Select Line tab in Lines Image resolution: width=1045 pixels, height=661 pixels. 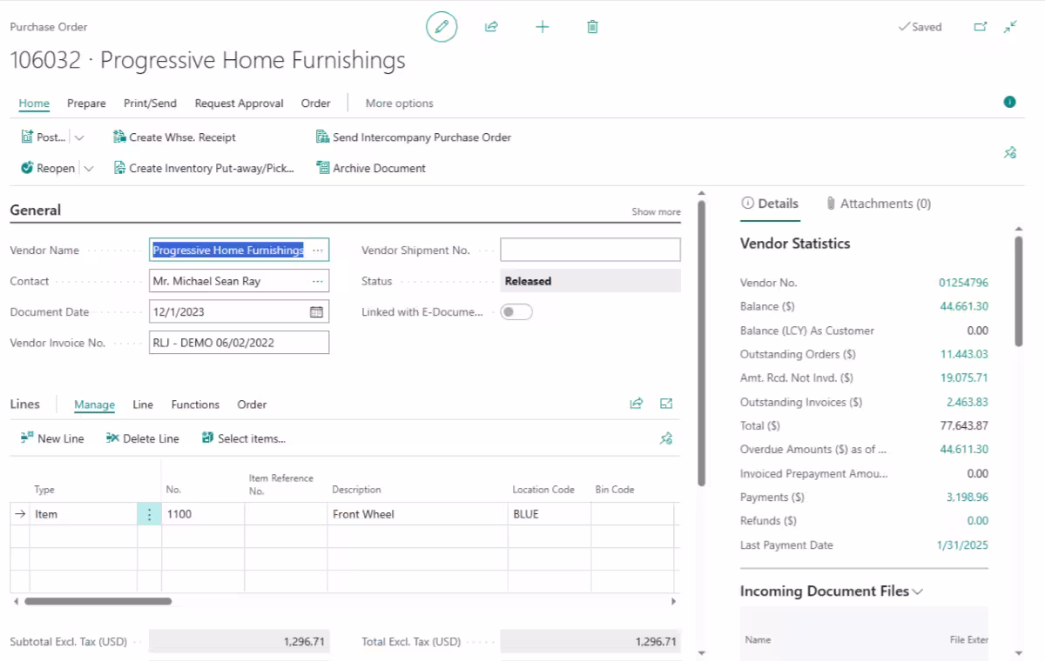point(143,404)
